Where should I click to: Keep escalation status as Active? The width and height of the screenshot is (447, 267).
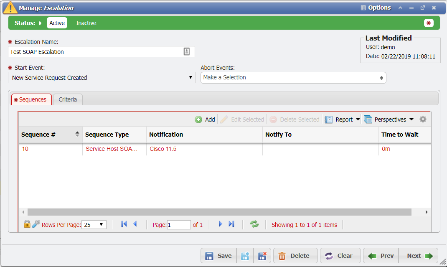tap(57, 23)
